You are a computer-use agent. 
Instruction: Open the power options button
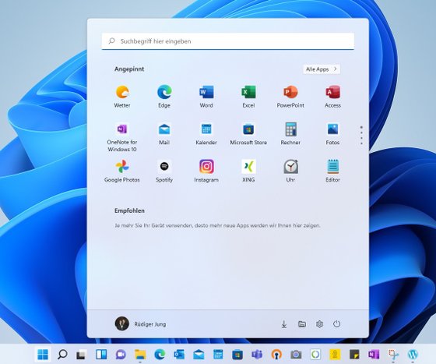pos(336,324)
